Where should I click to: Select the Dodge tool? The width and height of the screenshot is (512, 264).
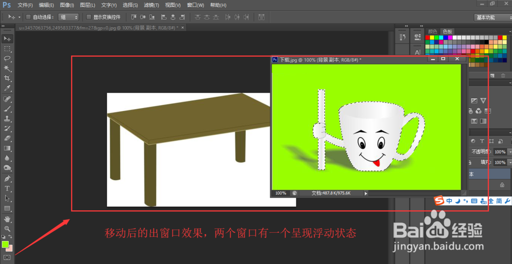click(7, 168)
